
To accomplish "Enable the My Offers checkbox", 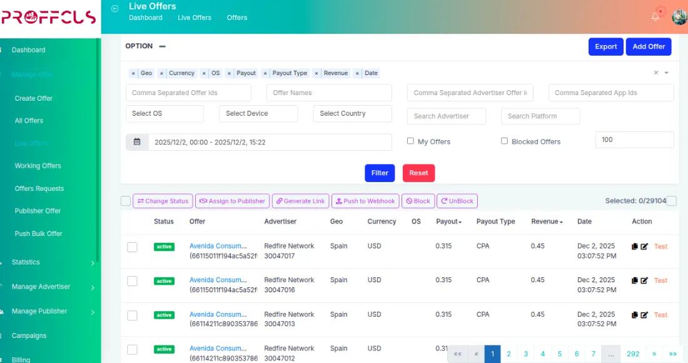I will [x=410, y=141].
